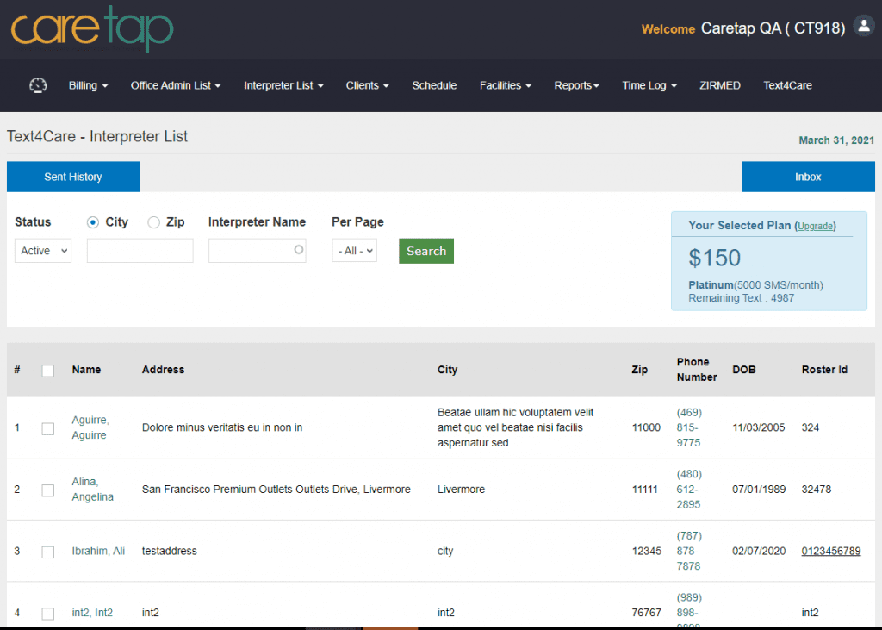882x630 pixels.
Task: Select the City radio button
Action: (x=93, y=222)
